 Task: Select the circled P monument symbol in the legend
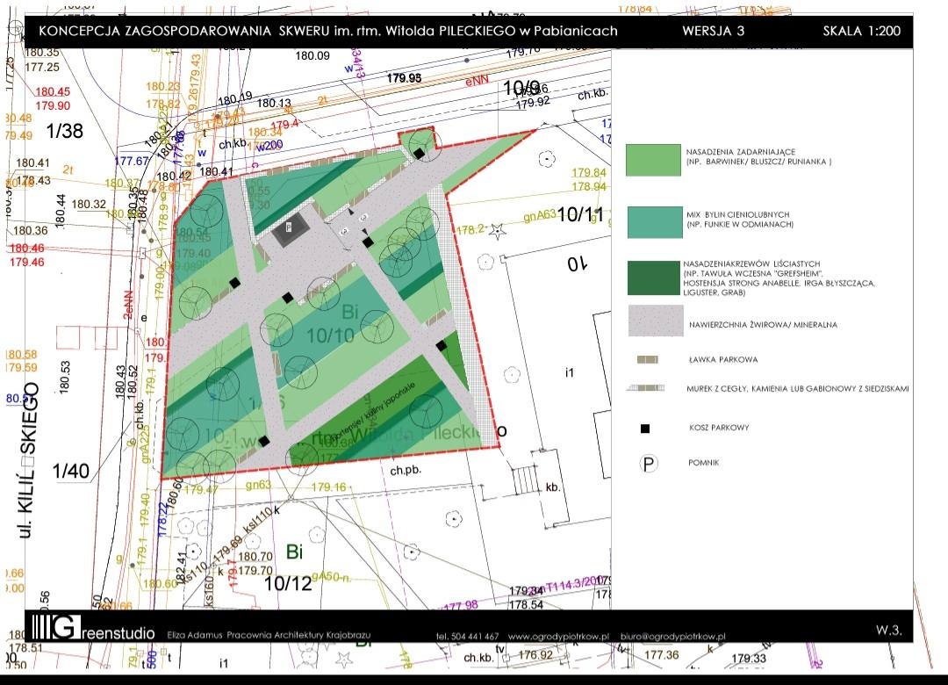(648, 464)
